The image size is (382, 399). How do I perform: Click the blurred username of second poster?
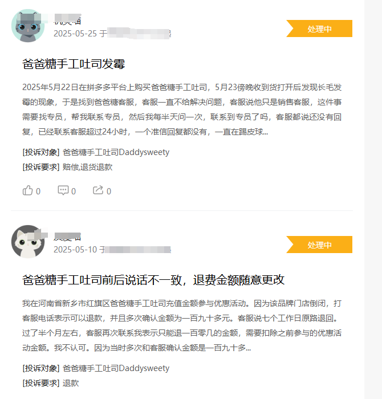click(x=67, y=237)
